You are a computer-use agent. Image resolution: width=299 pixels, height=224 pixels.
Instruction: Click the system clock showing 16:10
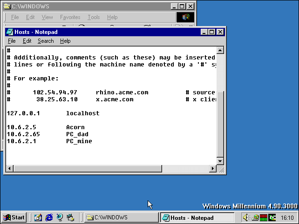click(x=287, y=217)
